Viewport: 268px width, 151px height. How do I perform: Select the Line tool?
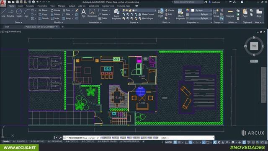(3, 13)
